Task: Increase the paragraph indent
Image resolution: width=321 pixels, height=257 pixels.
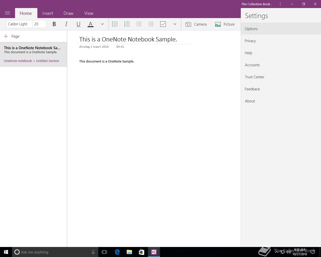Action: click(x=151, y=24)
